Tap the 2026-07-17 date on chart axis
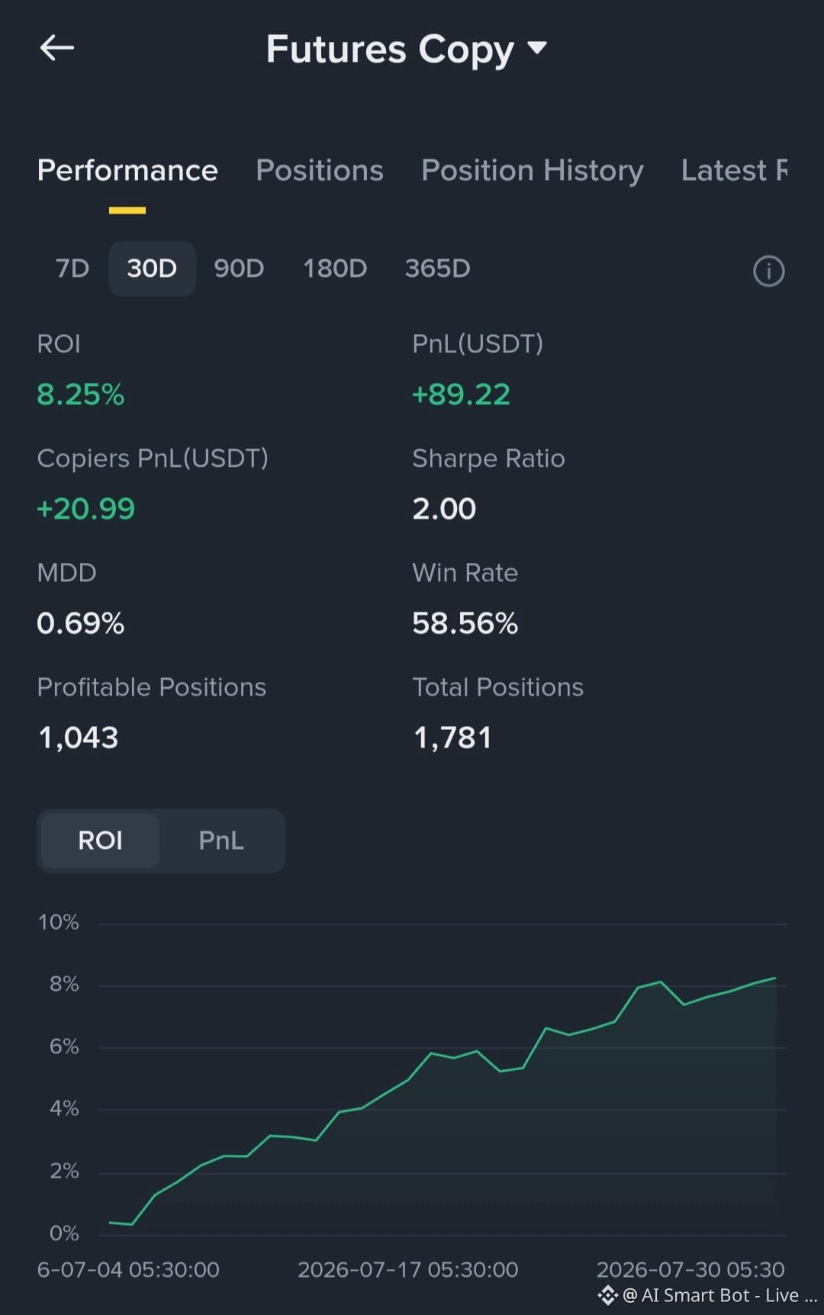Image resolution: width=824 pixels, height=1315 pixels. [x=407, y=1270]
